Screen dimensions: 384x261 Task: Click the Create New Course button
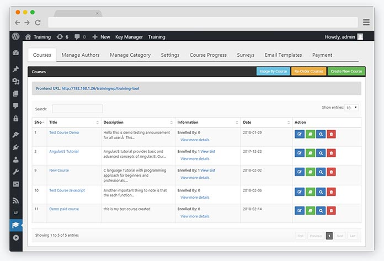[346, 71]
